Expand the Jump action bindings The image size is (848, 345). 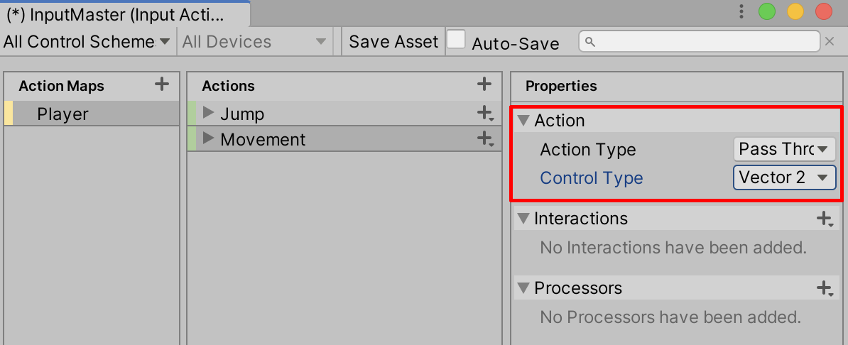tap(208, 113)
